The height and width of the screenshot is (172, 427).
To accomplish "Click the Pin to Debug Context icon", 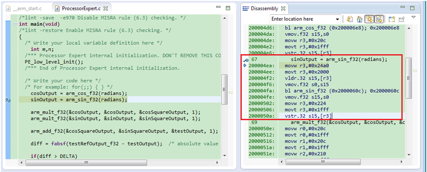I will coord(402,19).
